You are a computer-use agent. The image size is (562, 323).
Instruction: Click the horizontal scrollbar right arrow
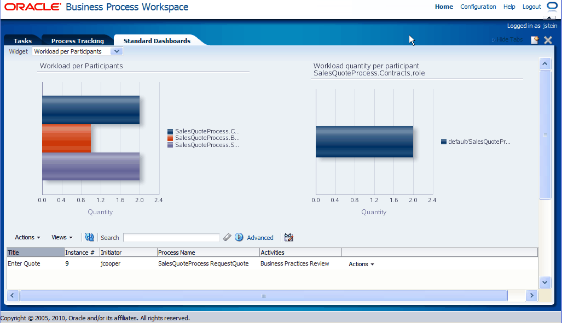point(531,296)
